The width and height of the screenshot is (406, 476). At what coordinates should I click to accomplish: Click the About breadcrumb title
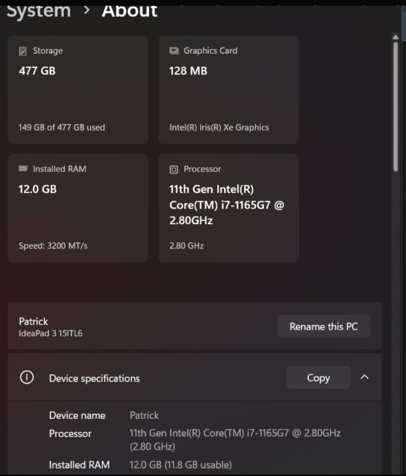click(130, 10)
